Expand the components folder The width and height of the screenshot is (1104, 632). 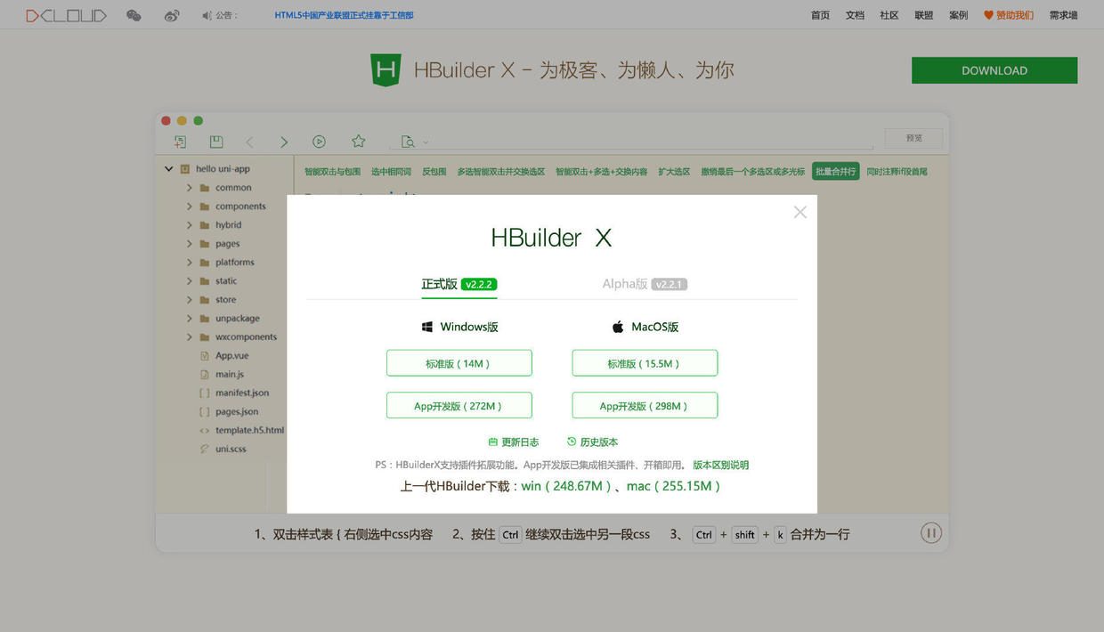coord(190,207)
